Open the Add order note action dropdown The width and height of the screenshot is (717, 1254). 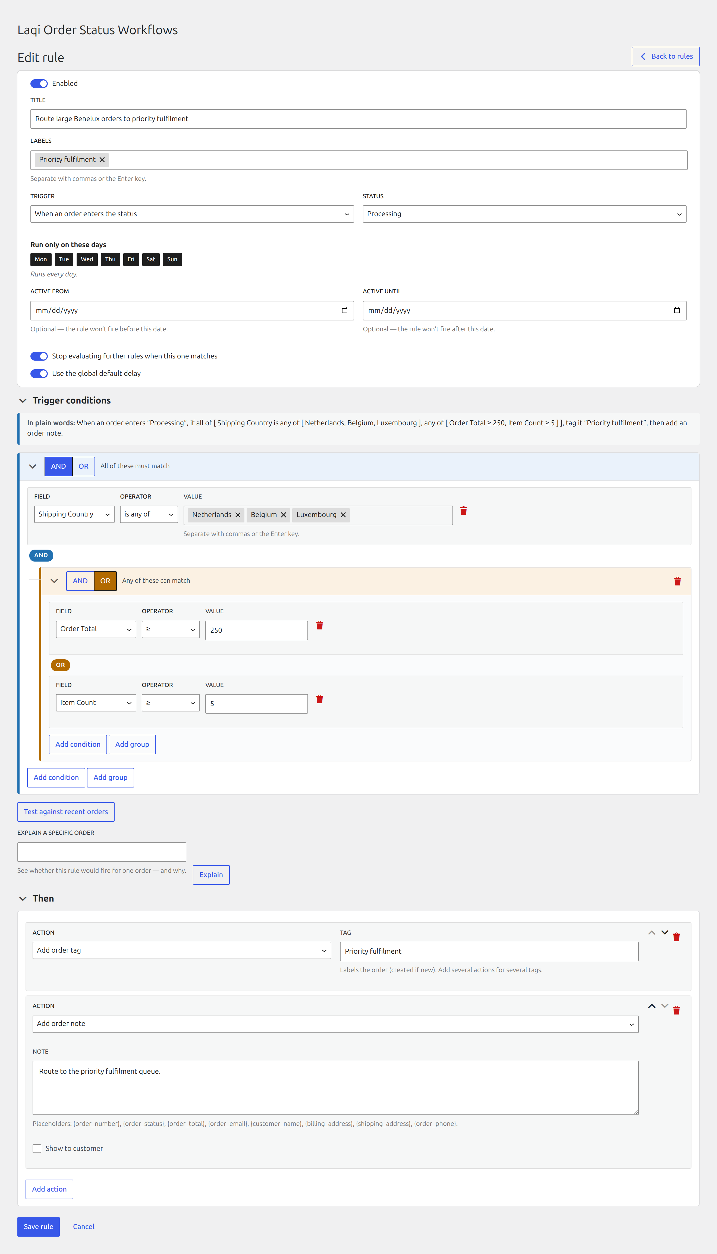(x=335, y=1024)
